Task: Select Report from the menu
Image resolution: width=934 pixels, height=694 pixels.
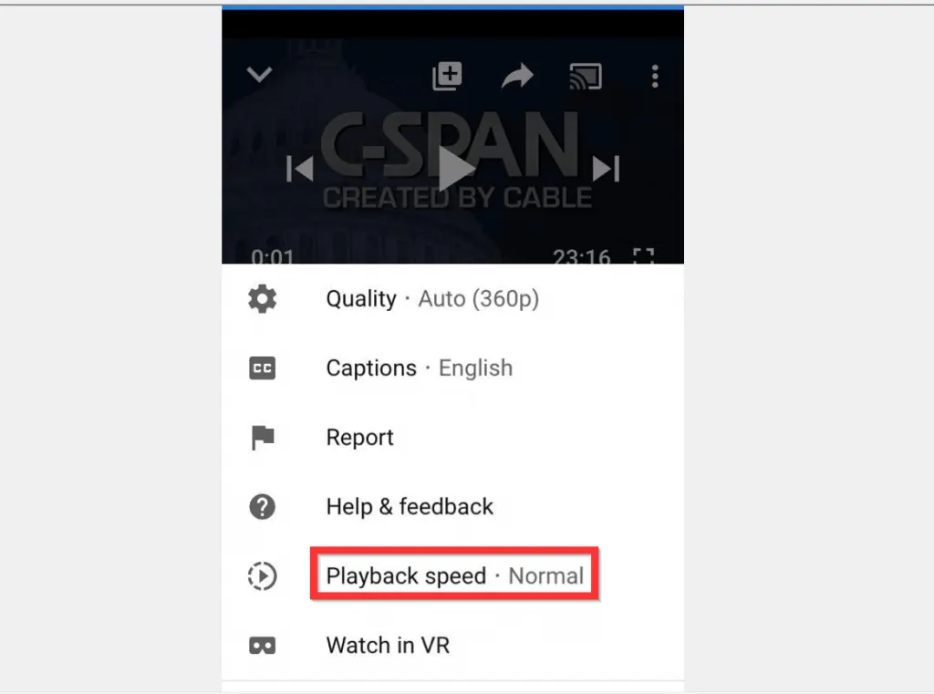Action: [x=359, y=437]
